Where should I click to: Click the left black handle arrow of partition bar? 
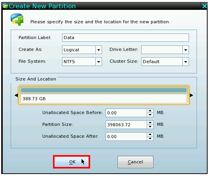16,95
